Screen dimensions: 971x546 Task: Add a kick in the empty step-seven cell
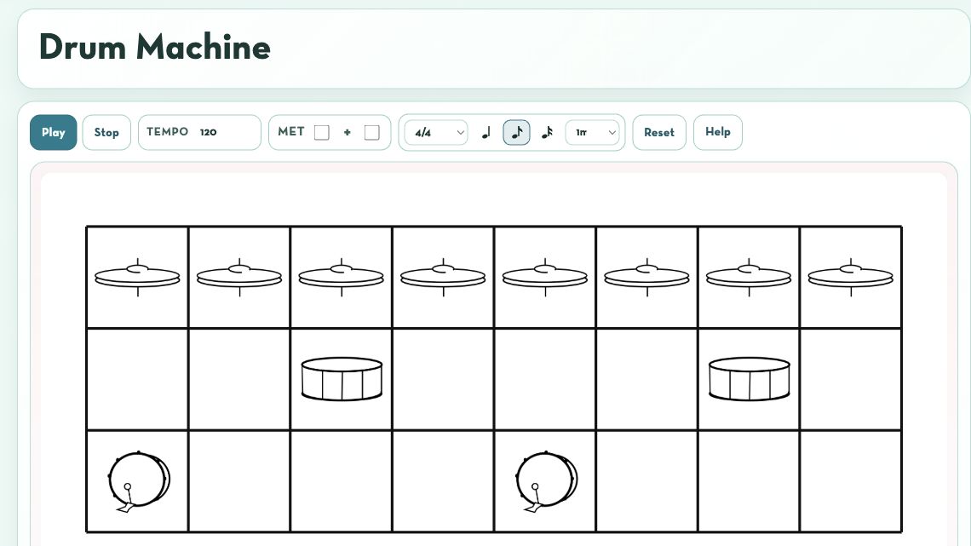(x=749, y=481)
